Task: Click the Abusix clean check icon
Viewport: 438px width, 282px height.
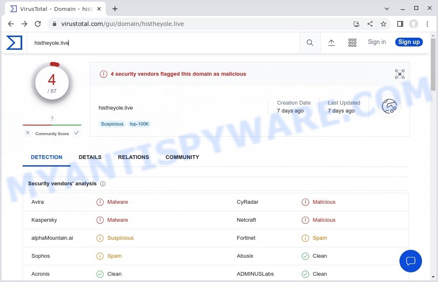Action: click(305, 256)
